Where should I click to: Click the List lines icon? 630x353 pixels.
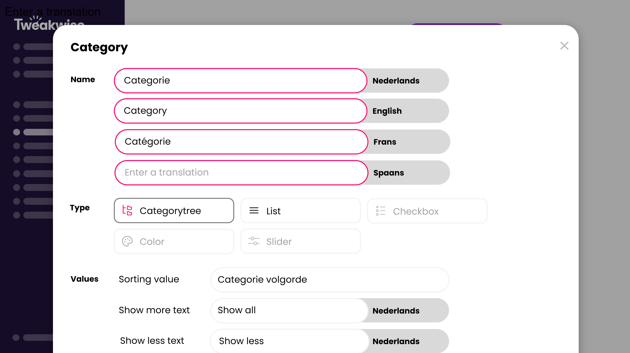(254, 211)
